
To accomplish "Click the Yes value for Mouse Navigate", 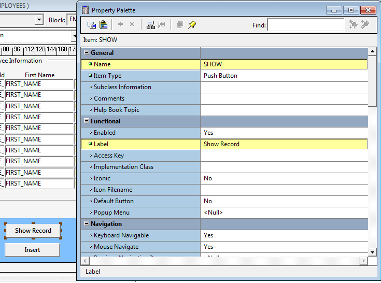I will click(284, 247).
